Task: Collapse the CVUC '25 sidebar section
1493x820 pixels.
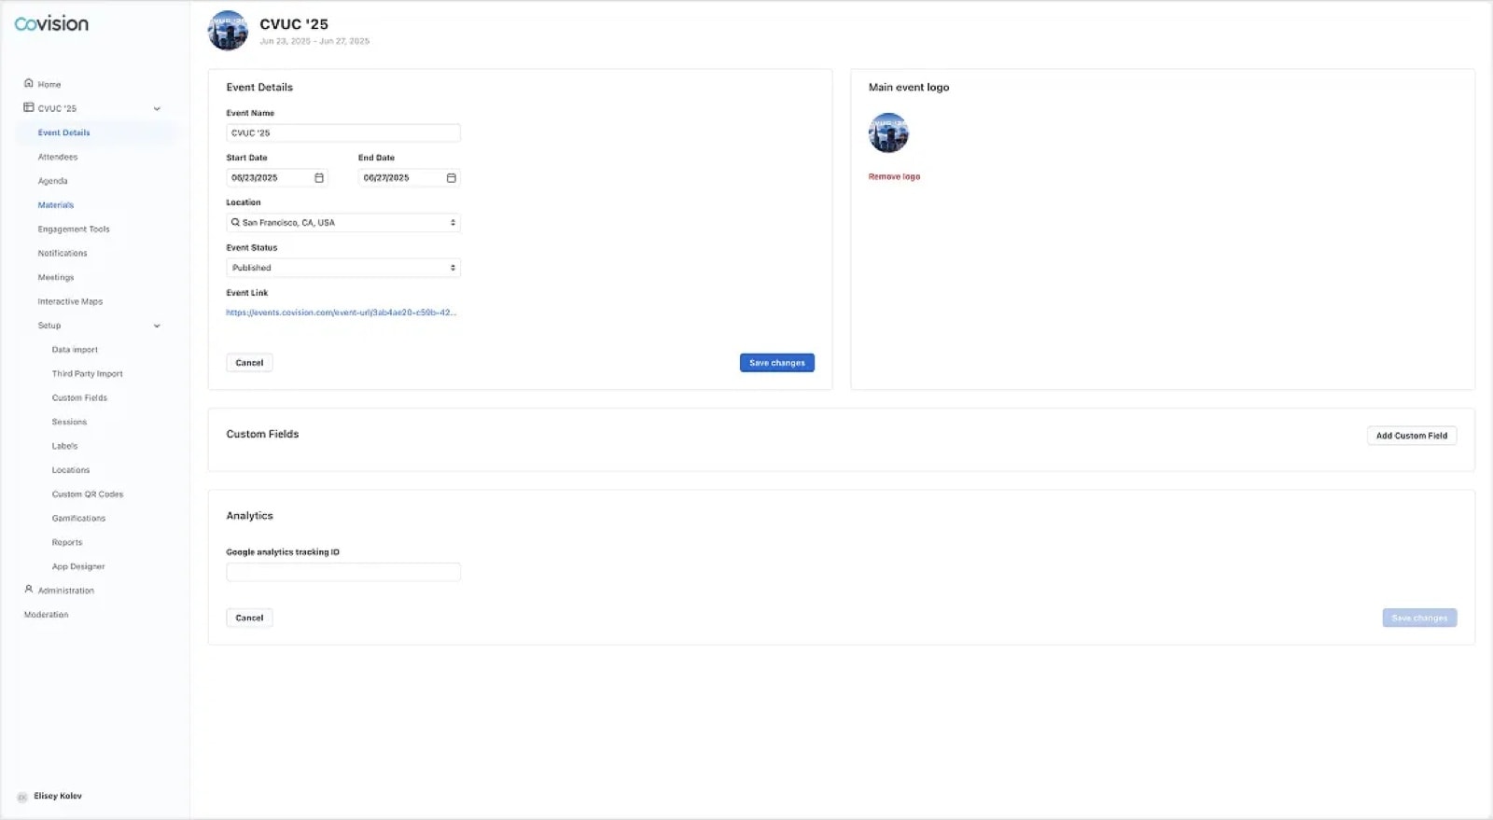Action: coord(157,108)
